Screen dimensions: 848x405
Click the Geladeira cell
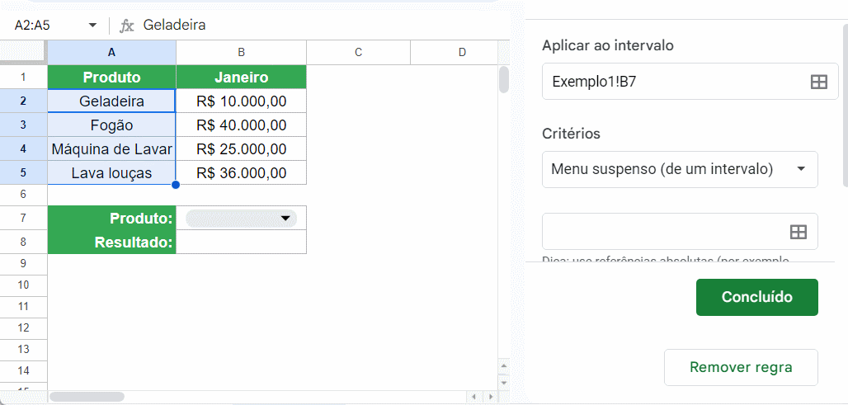(x=111, y=101)
